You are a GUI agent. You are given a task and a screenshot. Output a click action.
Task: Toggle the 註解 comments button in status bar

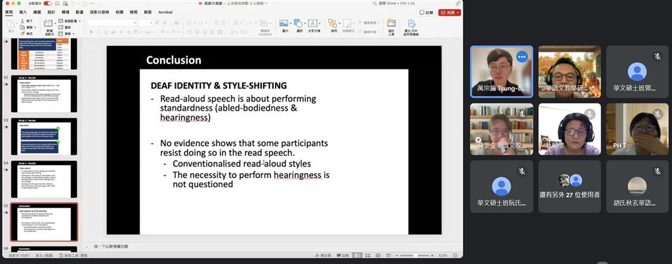point(342,255)
